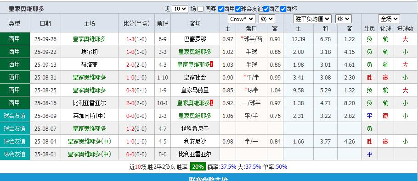Uncheck the 球会友谊 filter checkbox
418x181 pixels.
click(x=238, y=9)
